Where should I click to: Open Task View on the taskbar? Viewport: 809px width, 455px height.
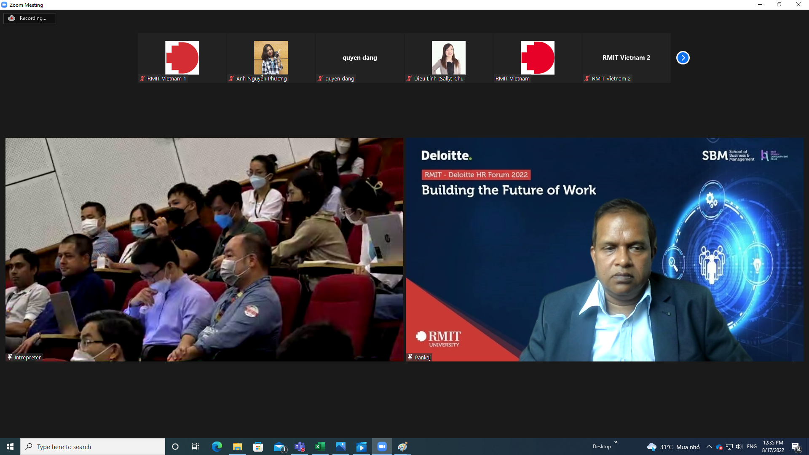pos(196,447)
